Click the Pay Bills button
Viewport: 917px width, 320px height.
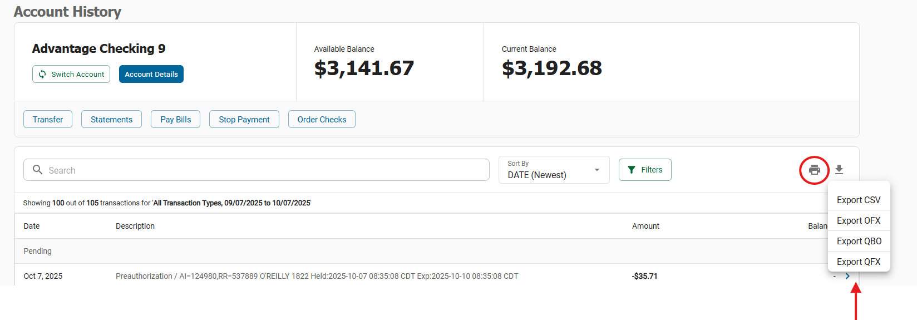click(x=175, y=119)
